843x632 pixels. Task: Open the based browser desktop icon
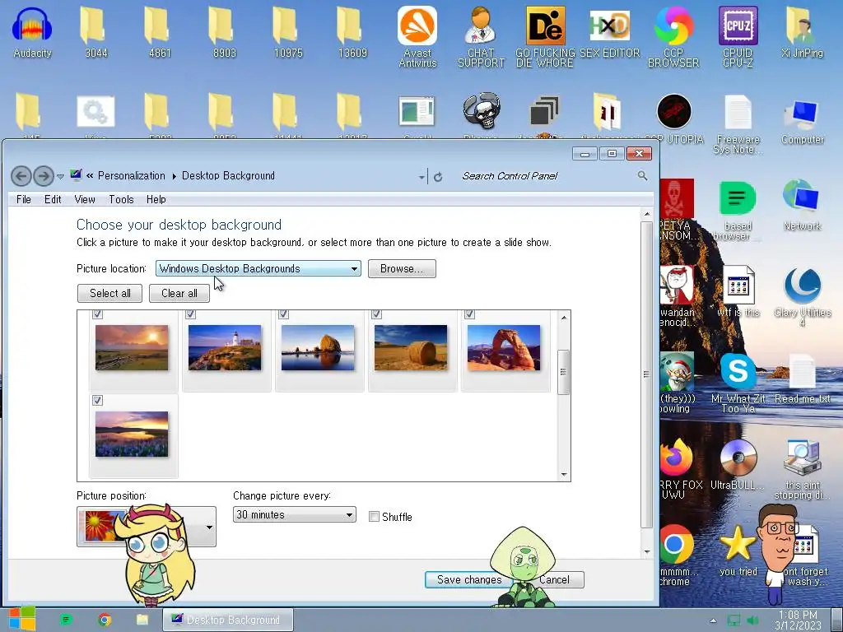pos(738,211)
